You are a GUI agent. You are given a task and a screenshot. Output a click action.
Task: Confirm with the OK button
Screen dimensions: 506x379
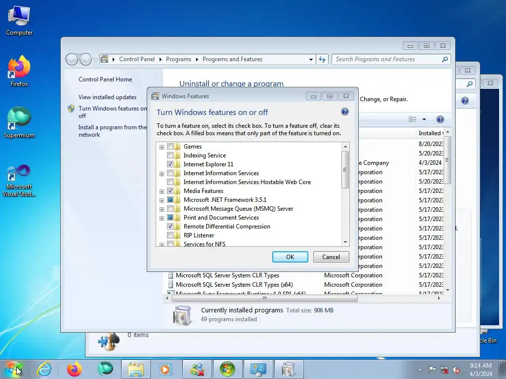290,257
